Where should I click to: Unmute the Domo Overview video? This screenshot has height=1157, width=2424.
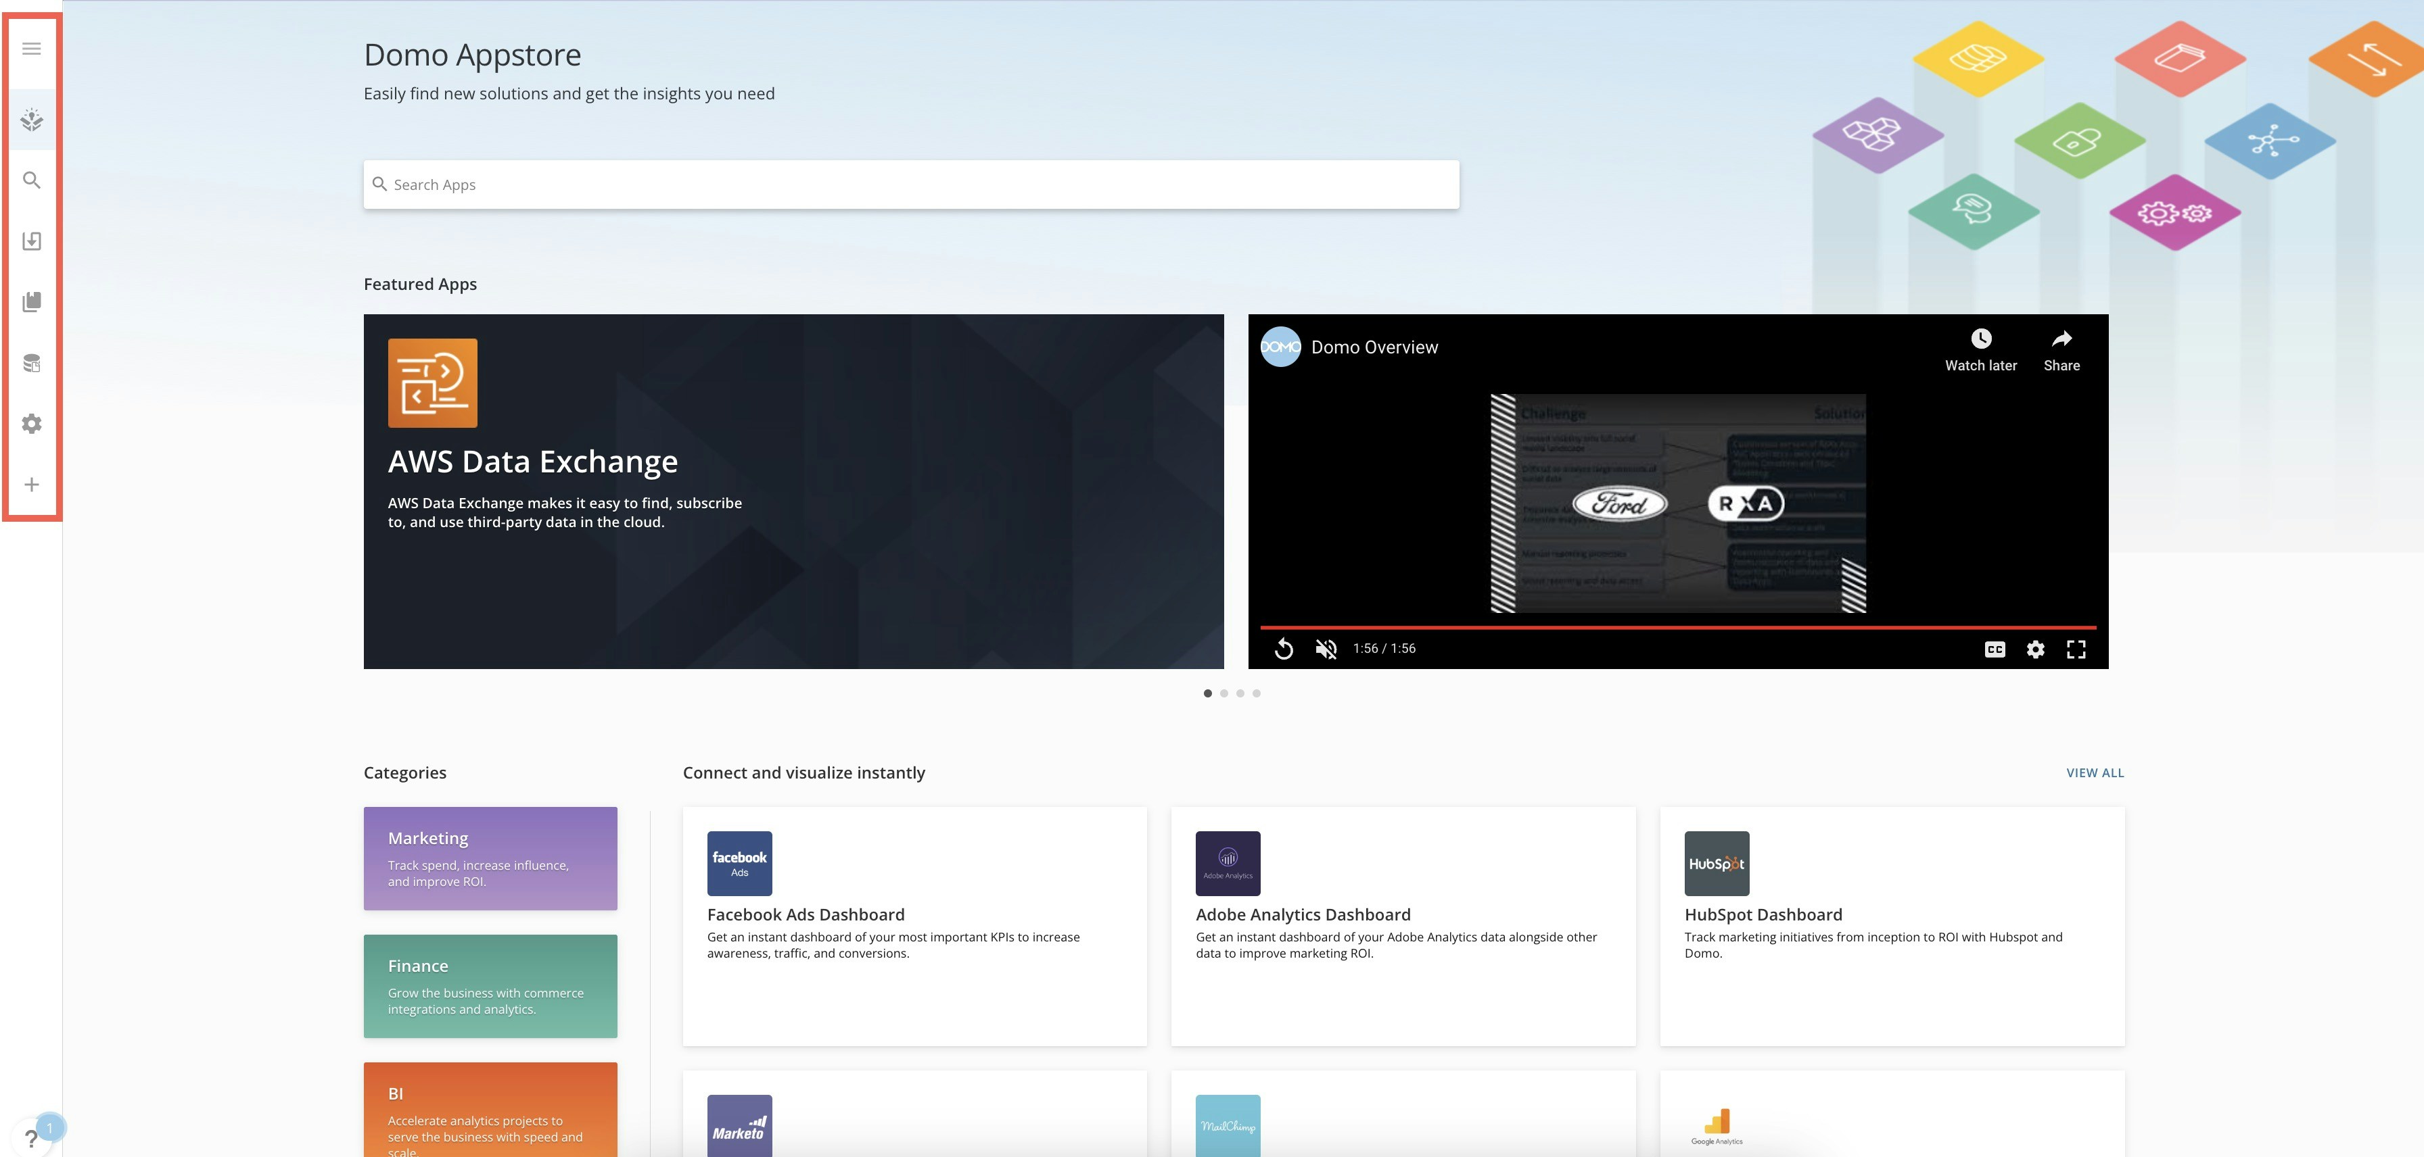click(1326, 649)
